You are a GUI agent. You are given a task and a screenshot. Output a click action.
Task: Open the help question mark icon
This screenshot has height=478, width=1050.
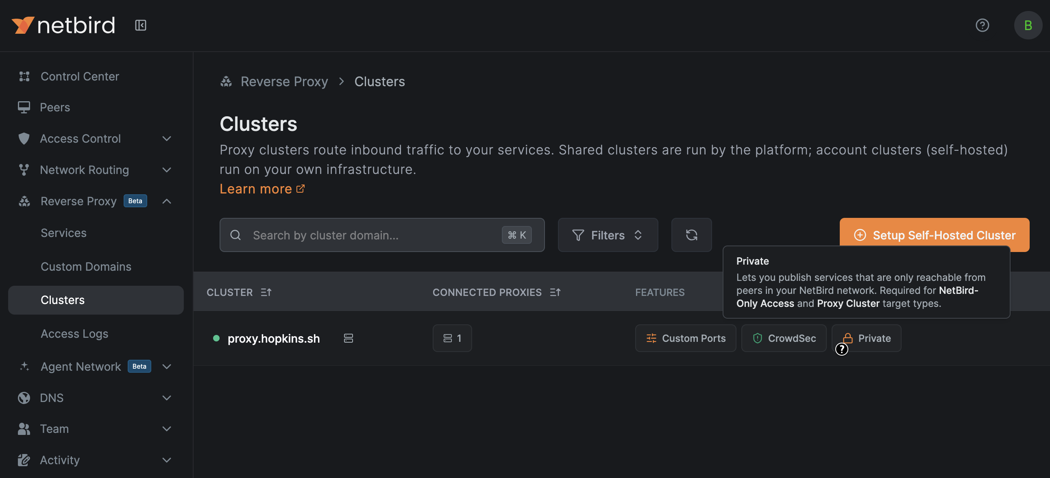[x=982, y=25]
